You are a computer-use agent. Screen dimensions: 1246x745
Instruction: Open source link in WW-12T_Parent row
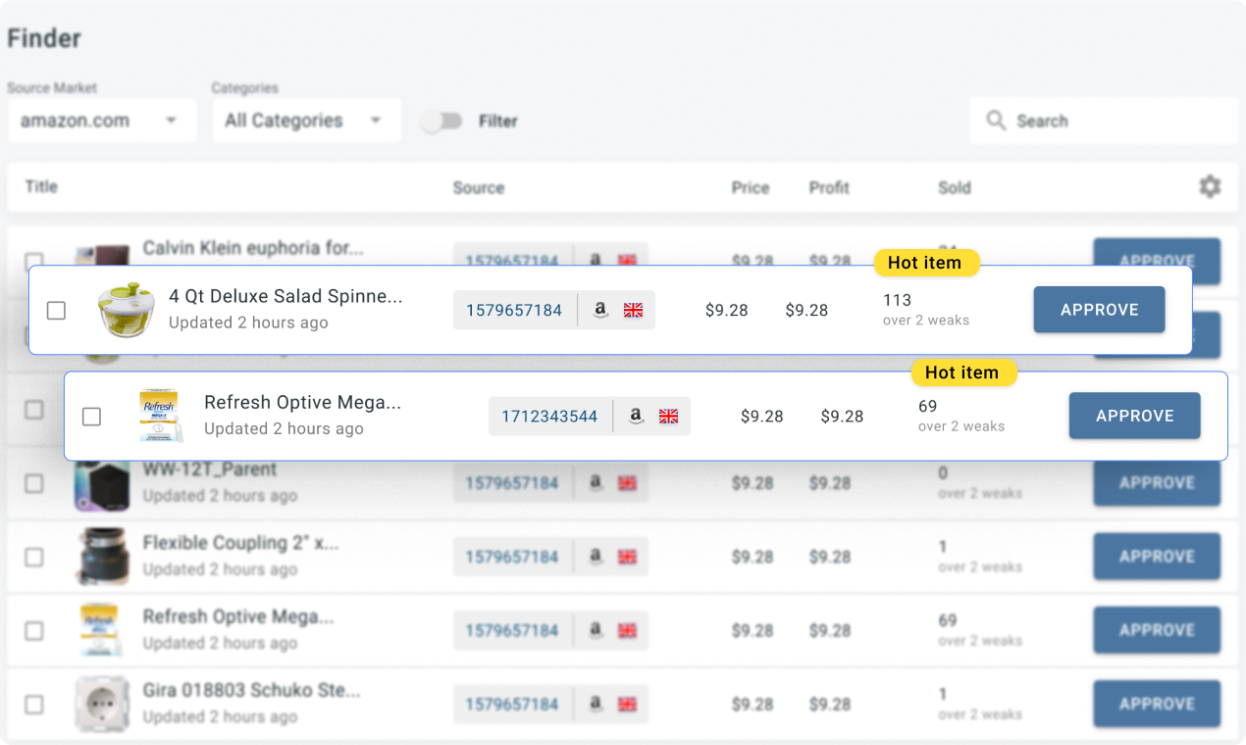click(x=512, y=482)
